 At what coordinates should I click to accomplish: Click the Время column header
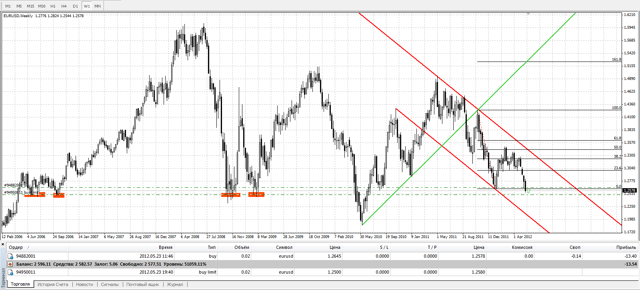pyautogui.click(x=165, y=247)
